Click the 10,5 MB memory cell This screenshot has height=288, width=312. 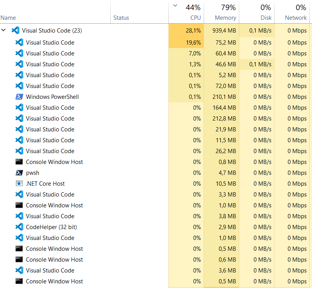pos(221,184)
